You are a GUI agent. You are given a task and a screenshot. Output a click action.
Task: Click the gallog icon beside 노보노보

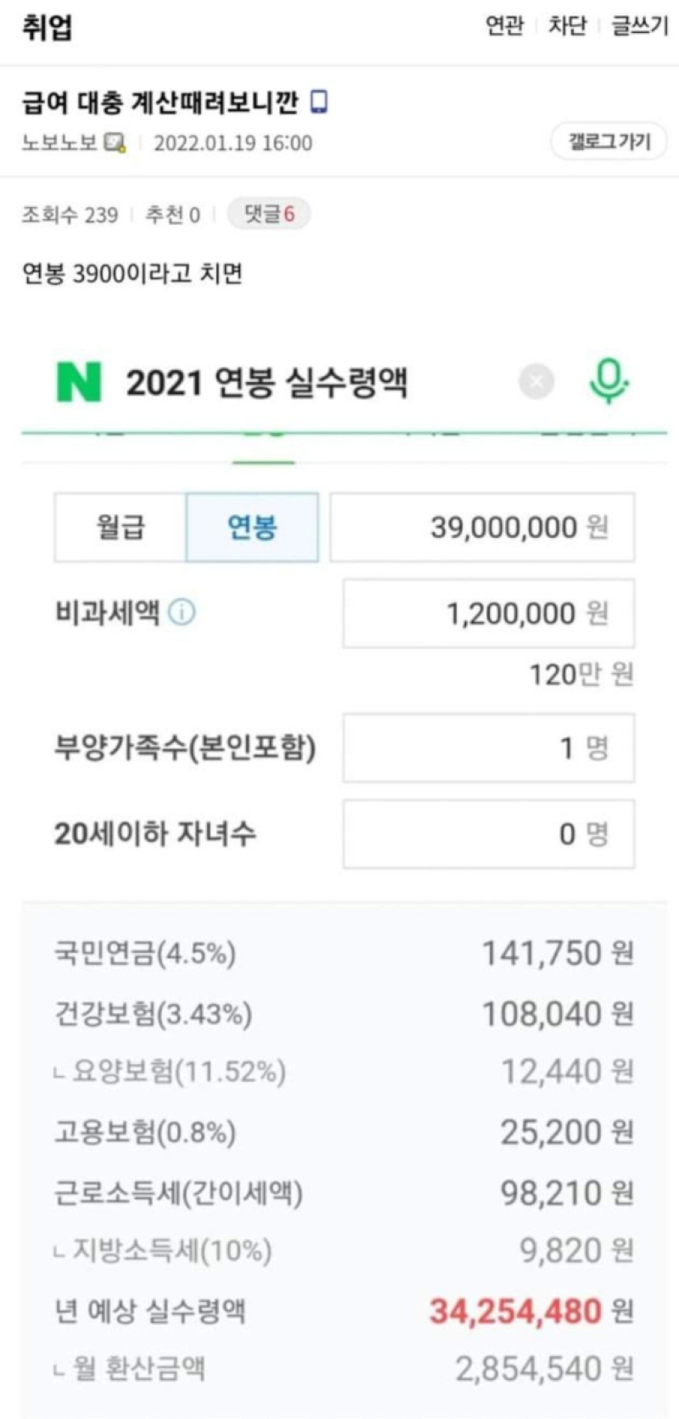115,143
